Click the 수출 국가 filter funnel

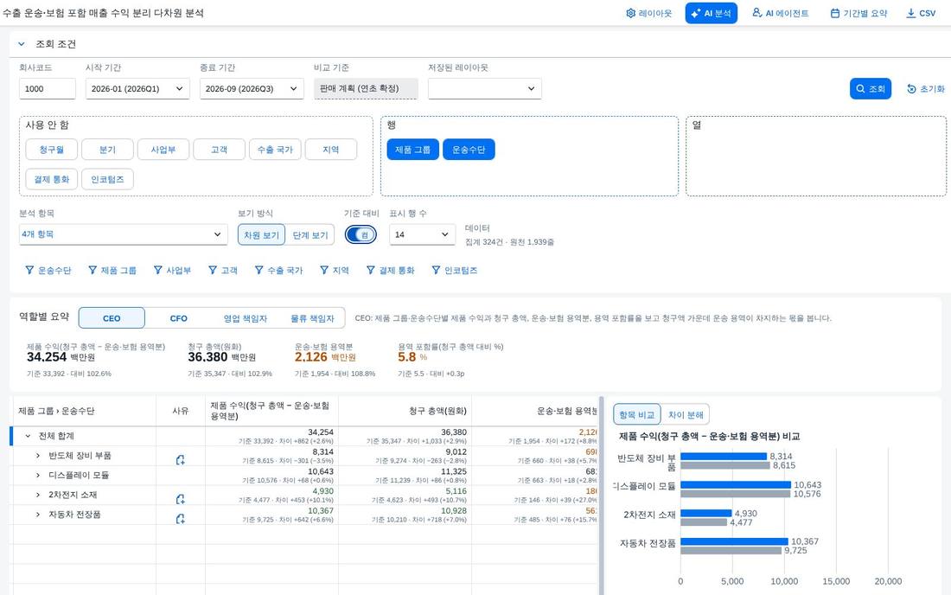(278, 270)
